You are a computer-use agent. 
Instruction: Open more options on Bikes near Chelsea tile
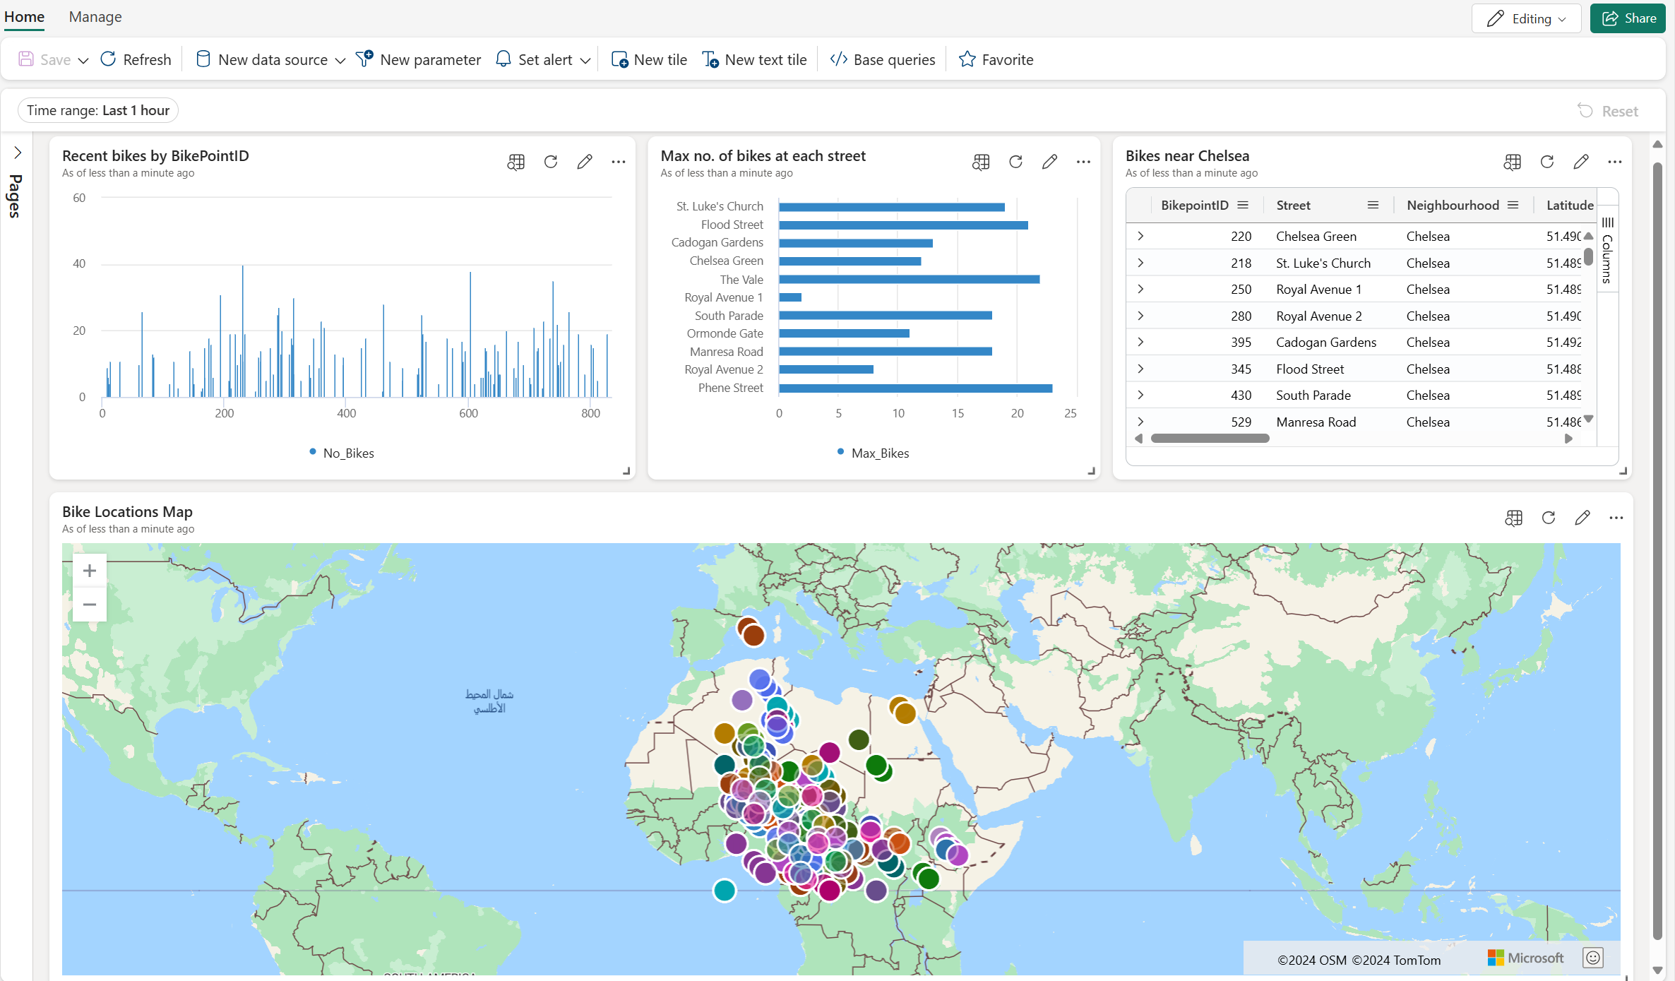(x=1614, y=162)
